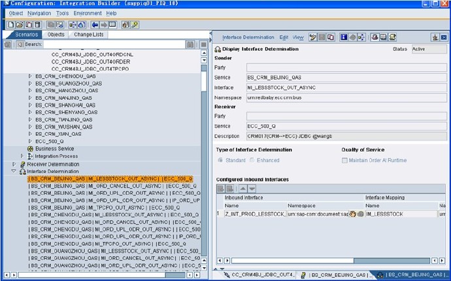Viewport: 451px width, 281px height.
Task: Click the Z_INT_PROD_LESSTOCK inbound interface cell
Action: [256, 214]
